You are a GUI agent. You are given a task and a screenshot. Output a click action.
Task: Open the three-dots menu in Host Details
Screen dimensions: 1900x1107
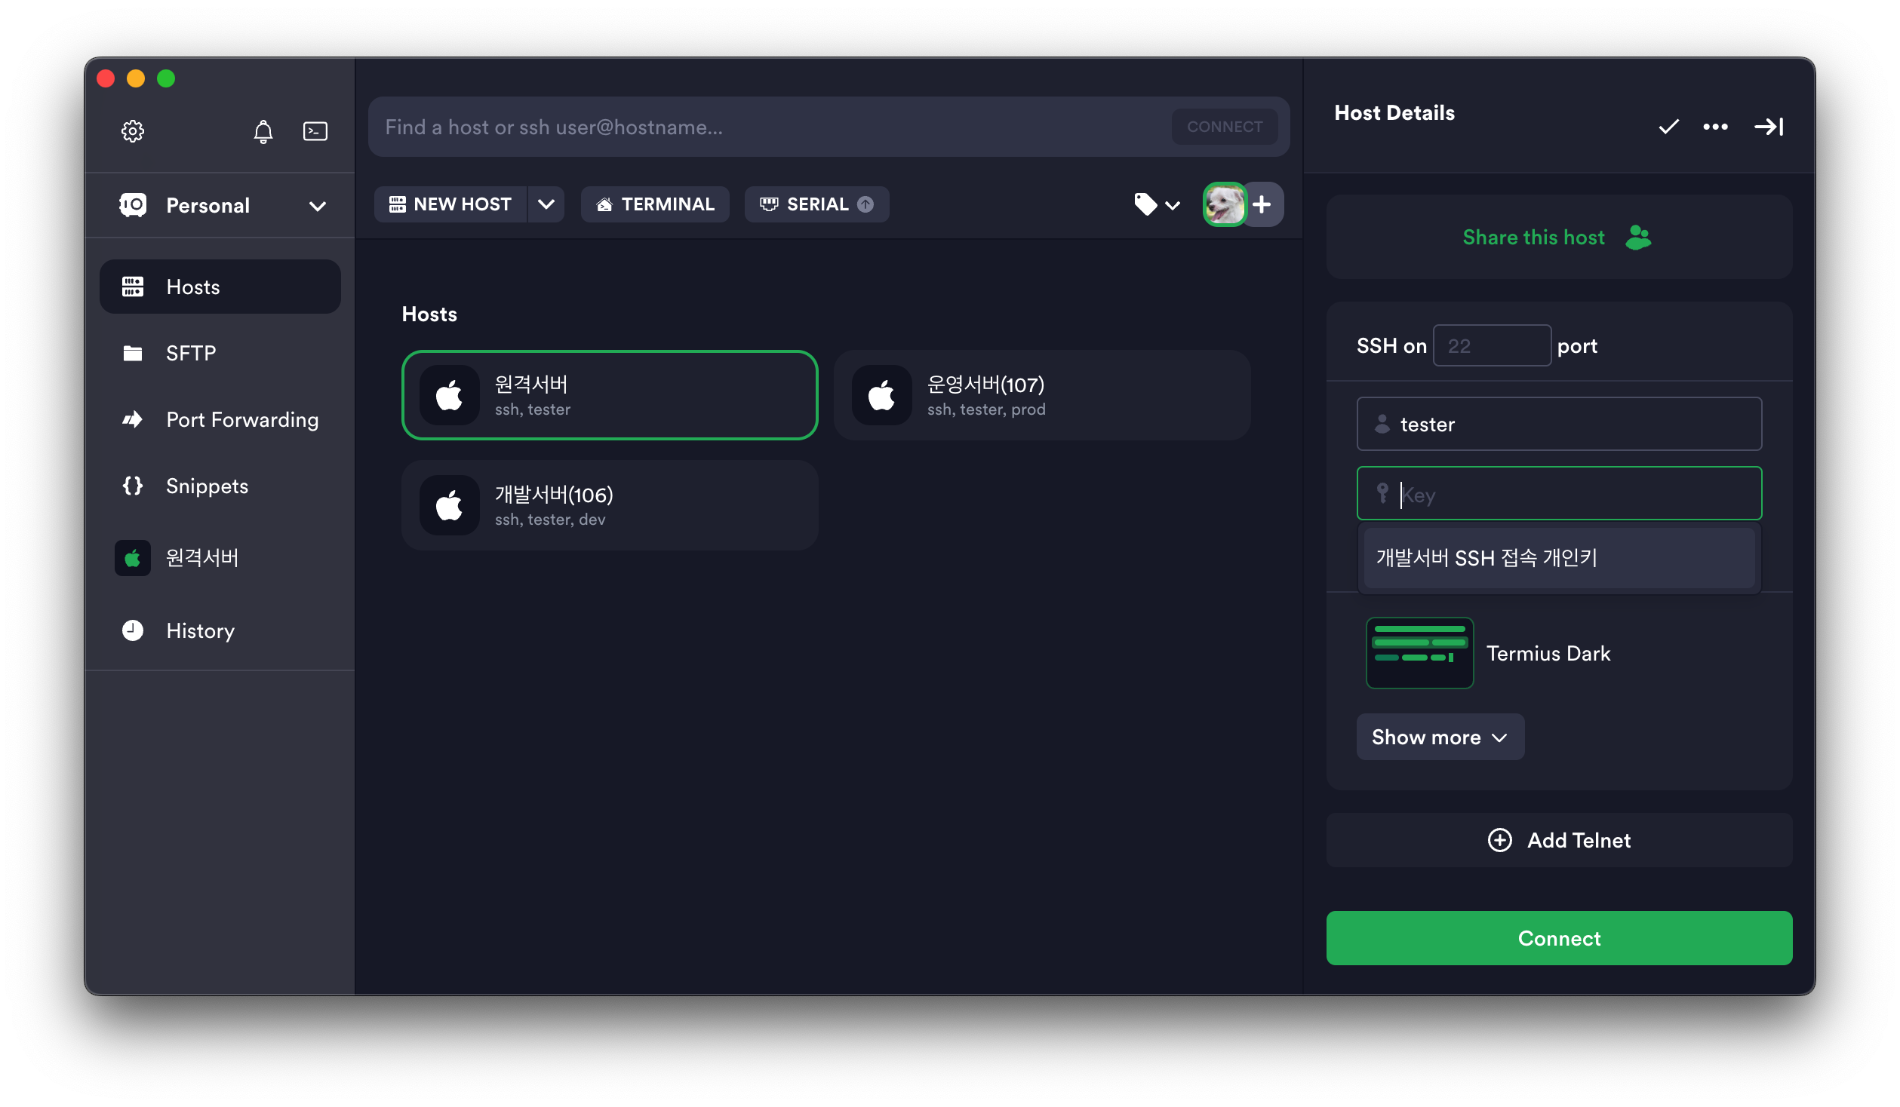[1715, 127]
